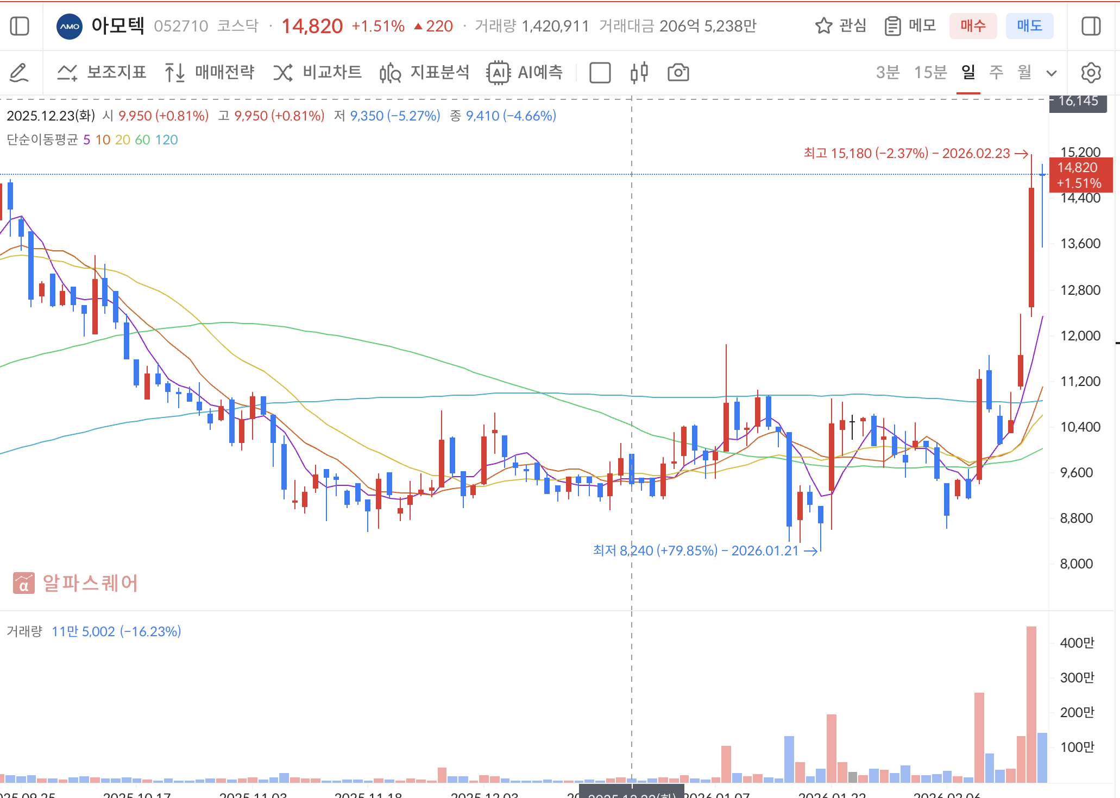
Task: Expand the time interval dropdown chevron
Action: (1052, 73)
